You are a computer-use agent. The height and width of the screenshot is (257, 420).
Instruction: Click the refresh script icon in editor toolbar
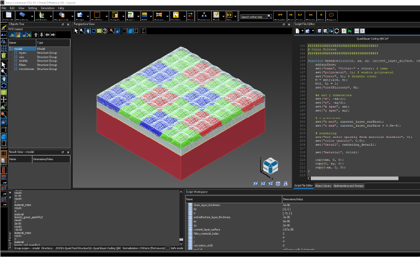coord(337,31)
